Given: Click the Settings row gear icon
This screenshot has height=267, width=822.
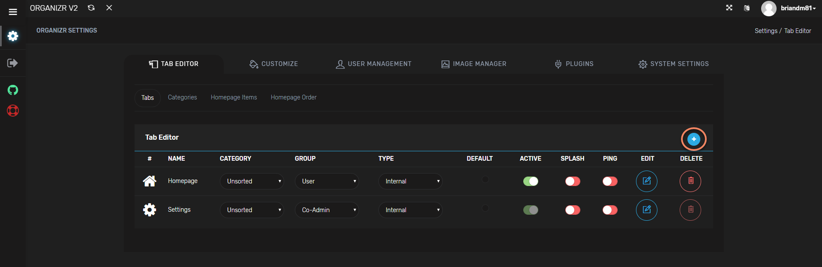Looking at the screenshot, I should pos(150,210).
